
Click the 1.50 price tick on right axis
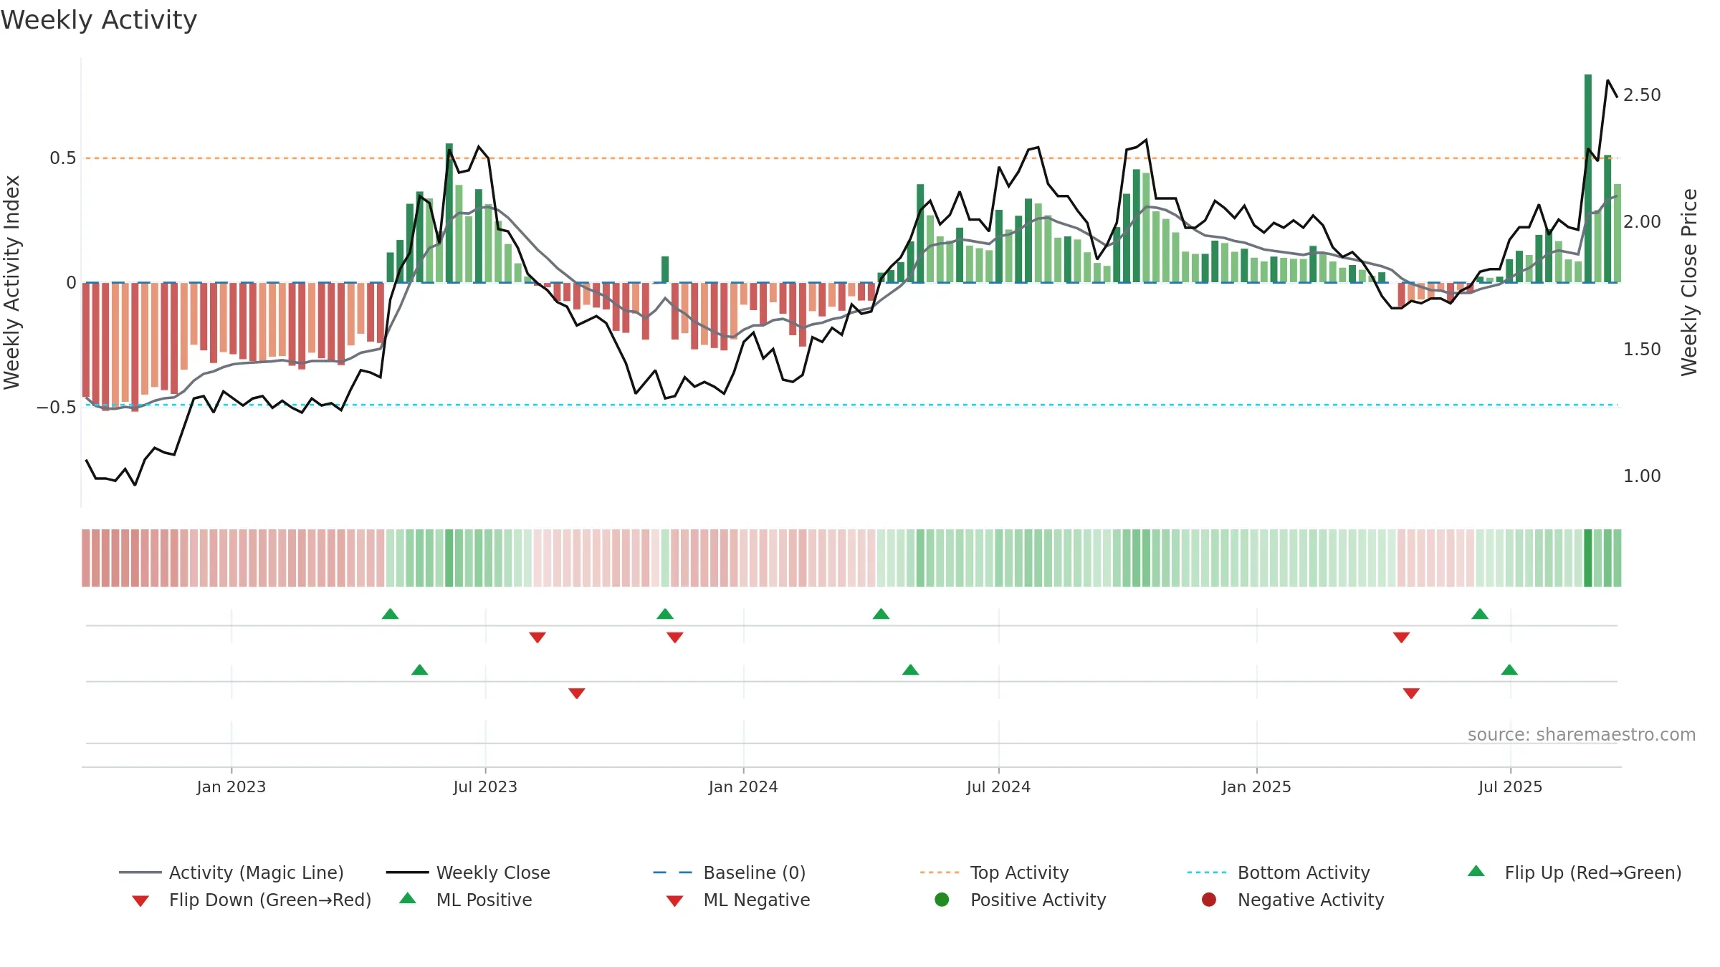pos(1642,350)
